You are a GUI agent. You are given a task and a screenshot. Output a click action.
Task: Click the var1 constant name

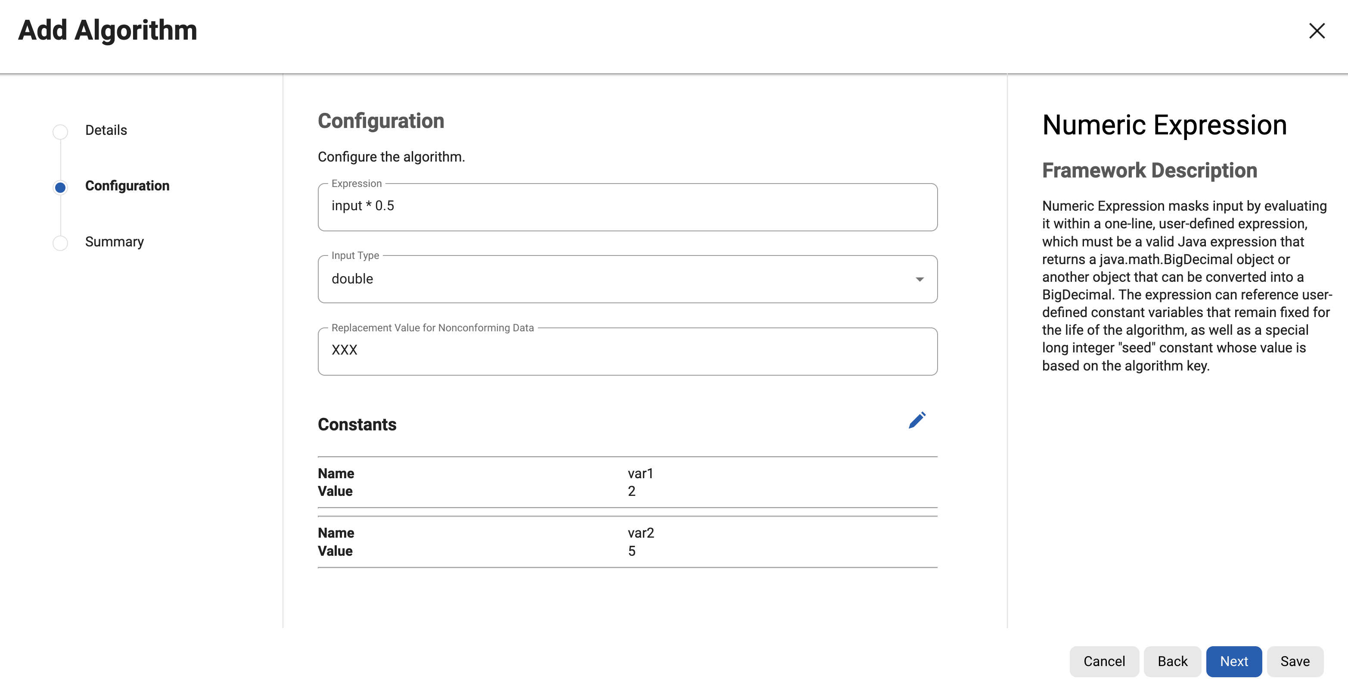[640, 473]
